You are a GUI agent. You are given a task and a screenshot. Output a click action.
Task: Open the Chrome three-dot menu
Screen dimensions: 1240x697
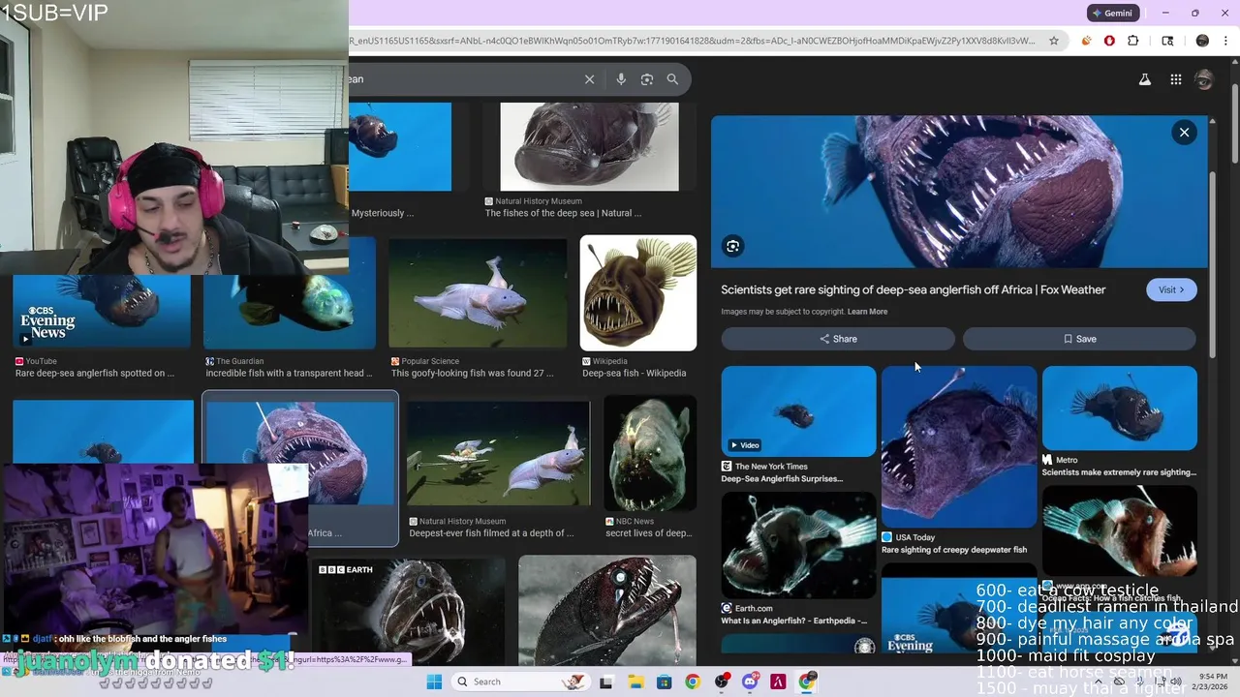click(1225, 41)
